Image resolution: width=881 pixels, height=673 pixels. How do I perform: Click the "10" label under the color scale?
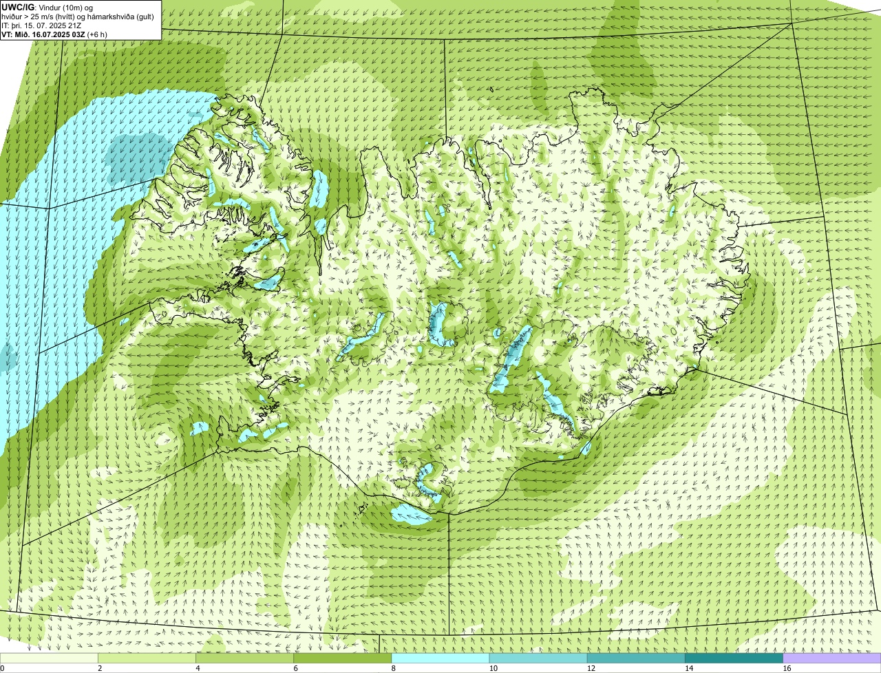(x=493, y=668)
